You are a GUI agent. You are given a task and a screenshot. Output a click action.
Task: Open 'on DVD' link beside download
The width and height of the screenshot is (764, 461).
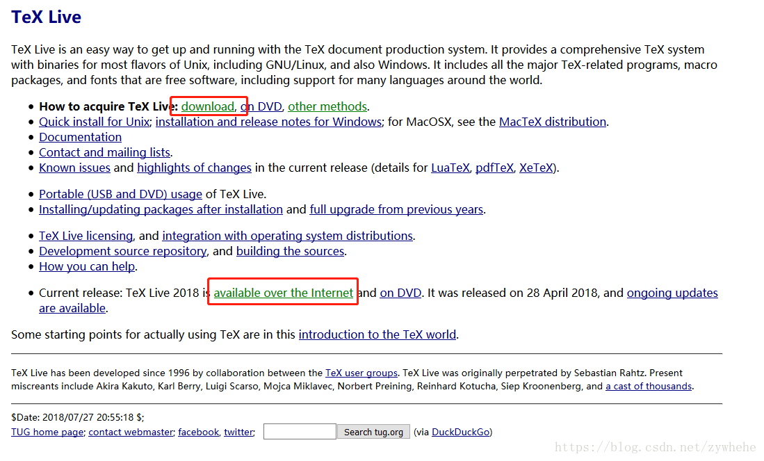coord(261,106)
